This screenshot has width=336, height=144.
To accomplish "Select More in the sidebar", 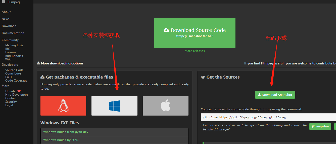I will [x=5, y=86].
